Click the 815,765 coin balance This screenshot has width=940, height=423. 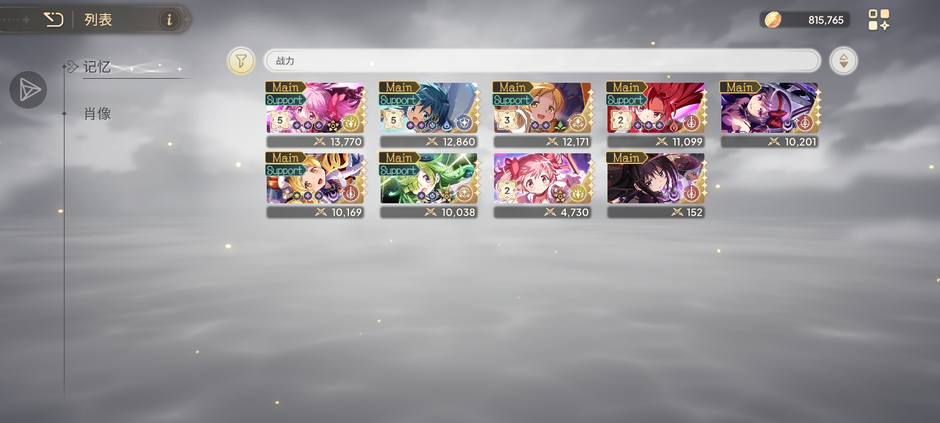[825, 20]
